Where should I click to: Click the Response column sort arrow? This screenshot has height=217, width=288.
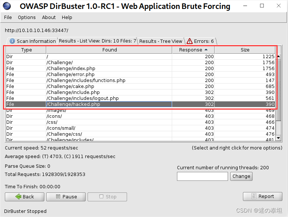[206, 50]
